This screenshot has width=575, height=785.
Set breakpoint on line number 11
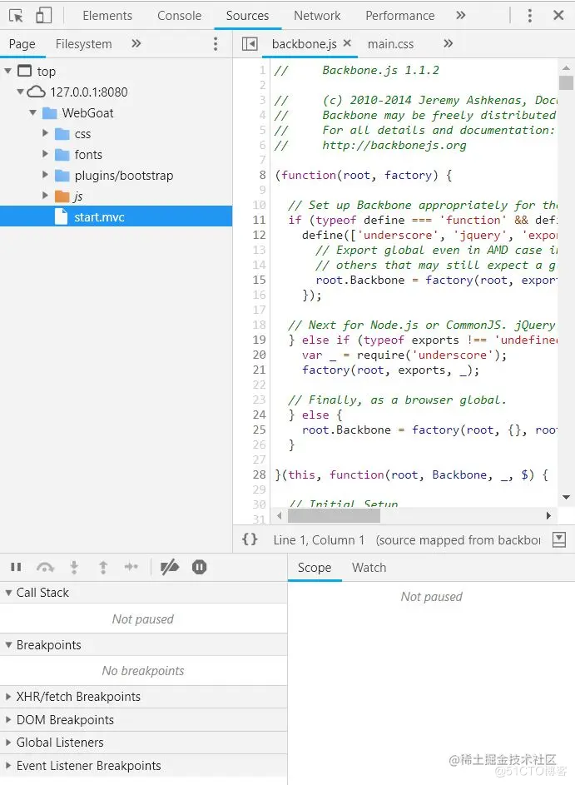point(260,221)
